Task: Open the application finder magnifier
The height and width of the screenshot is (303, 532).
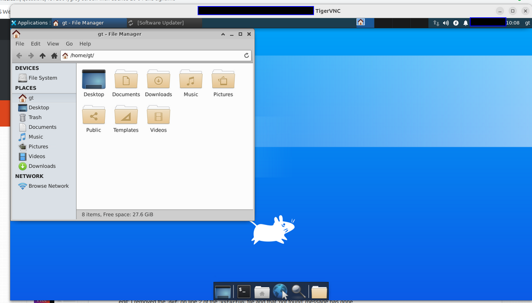Action: pos(298,292)
